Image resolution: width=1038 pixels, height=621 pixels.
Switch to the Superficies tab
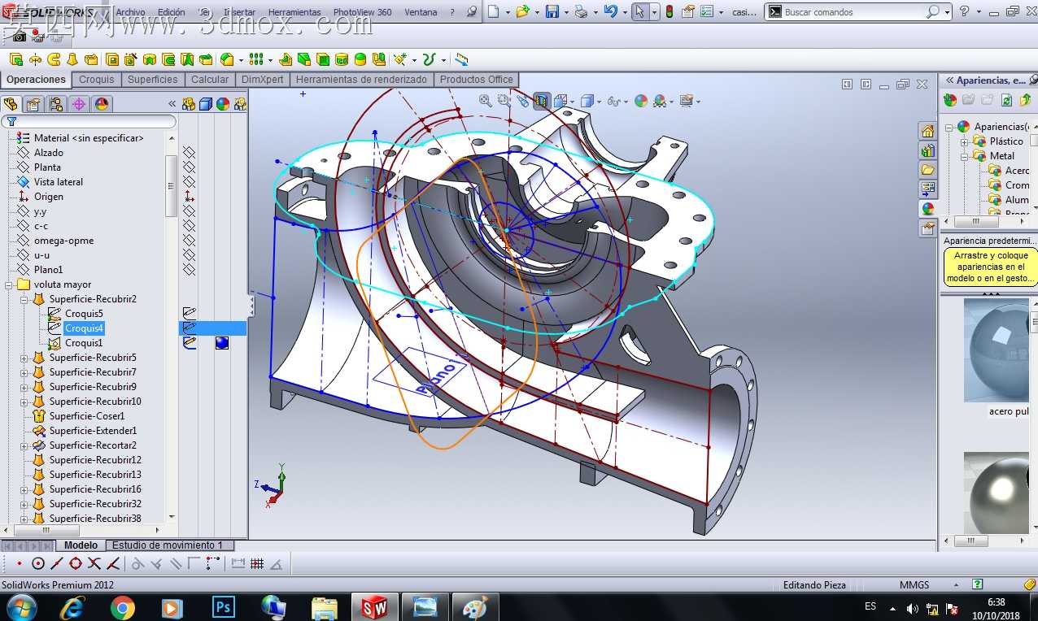(x=152, y=80)
